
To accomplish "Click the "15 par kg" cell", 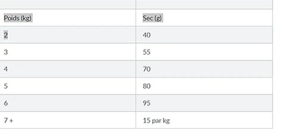I will tap(156, 120).
